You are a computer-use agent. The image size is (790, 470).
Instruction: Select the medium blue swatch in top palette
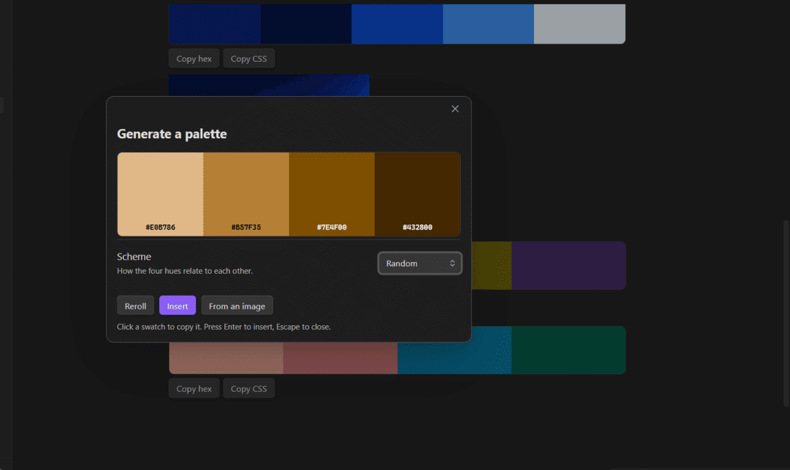(488, 24)
